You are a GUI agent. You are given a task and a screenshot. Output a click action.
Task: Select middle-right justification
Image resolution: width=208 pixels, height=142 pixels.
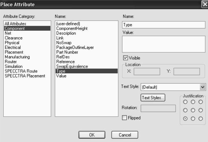point(201,110)
